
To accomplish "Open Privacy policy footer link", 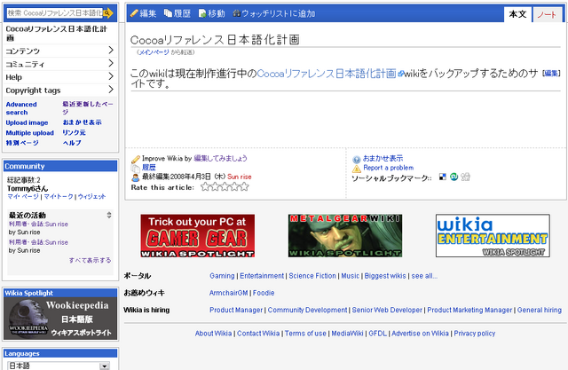I will (475, 334).
